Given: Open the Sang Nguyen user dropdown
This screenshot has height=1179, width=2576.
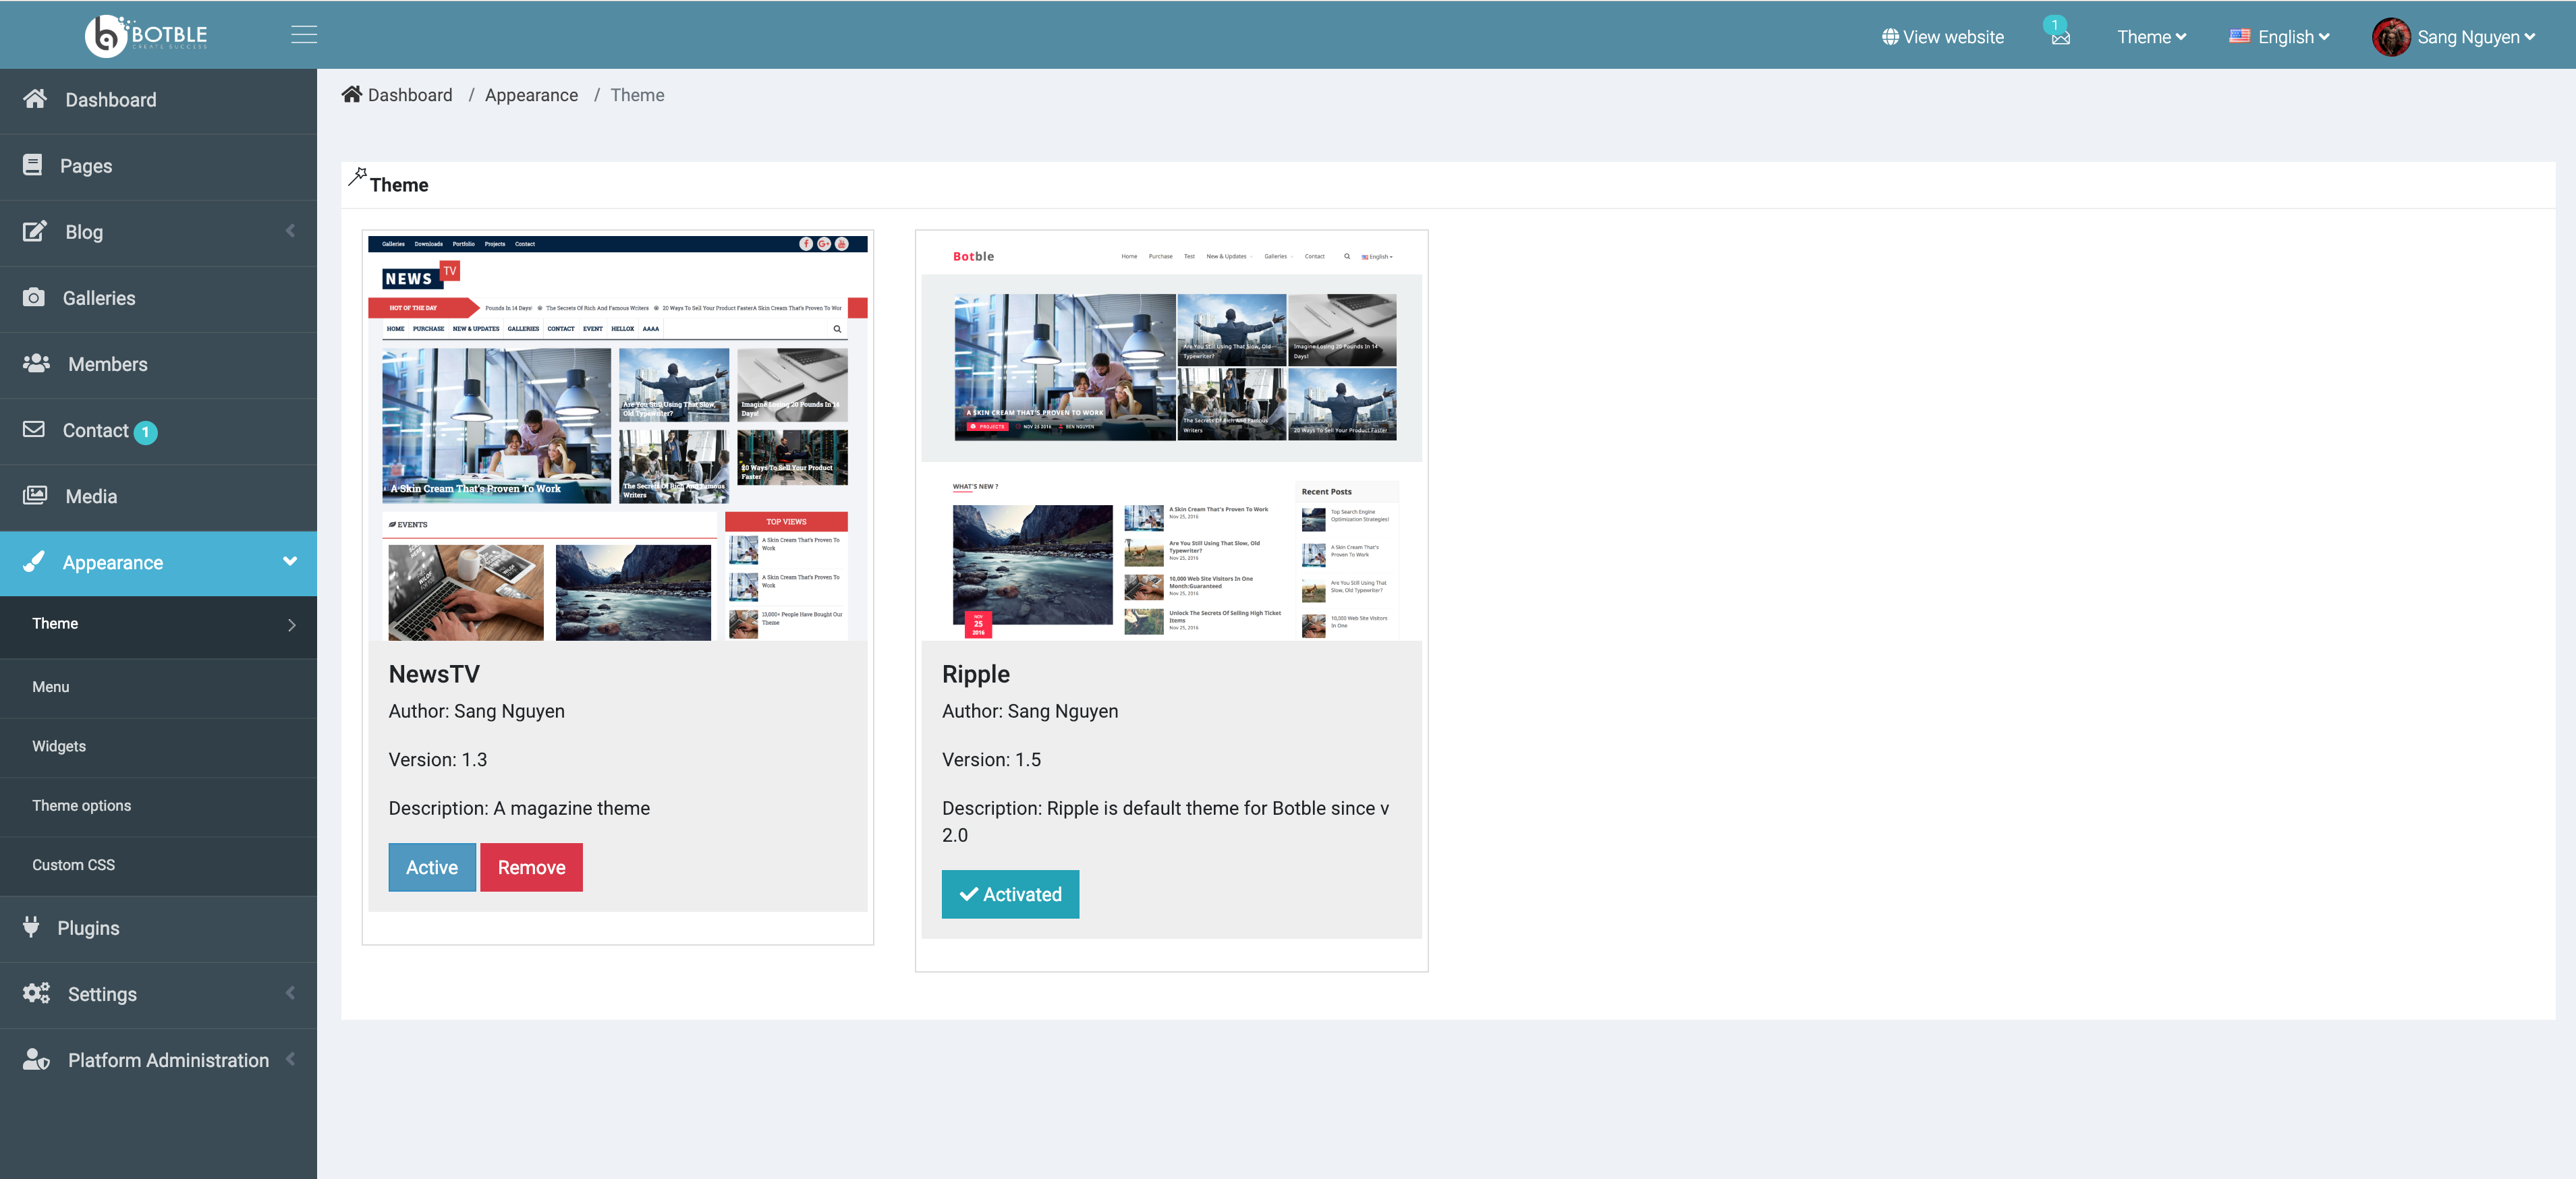Looking at the screenshot, I should point(2455,37).
